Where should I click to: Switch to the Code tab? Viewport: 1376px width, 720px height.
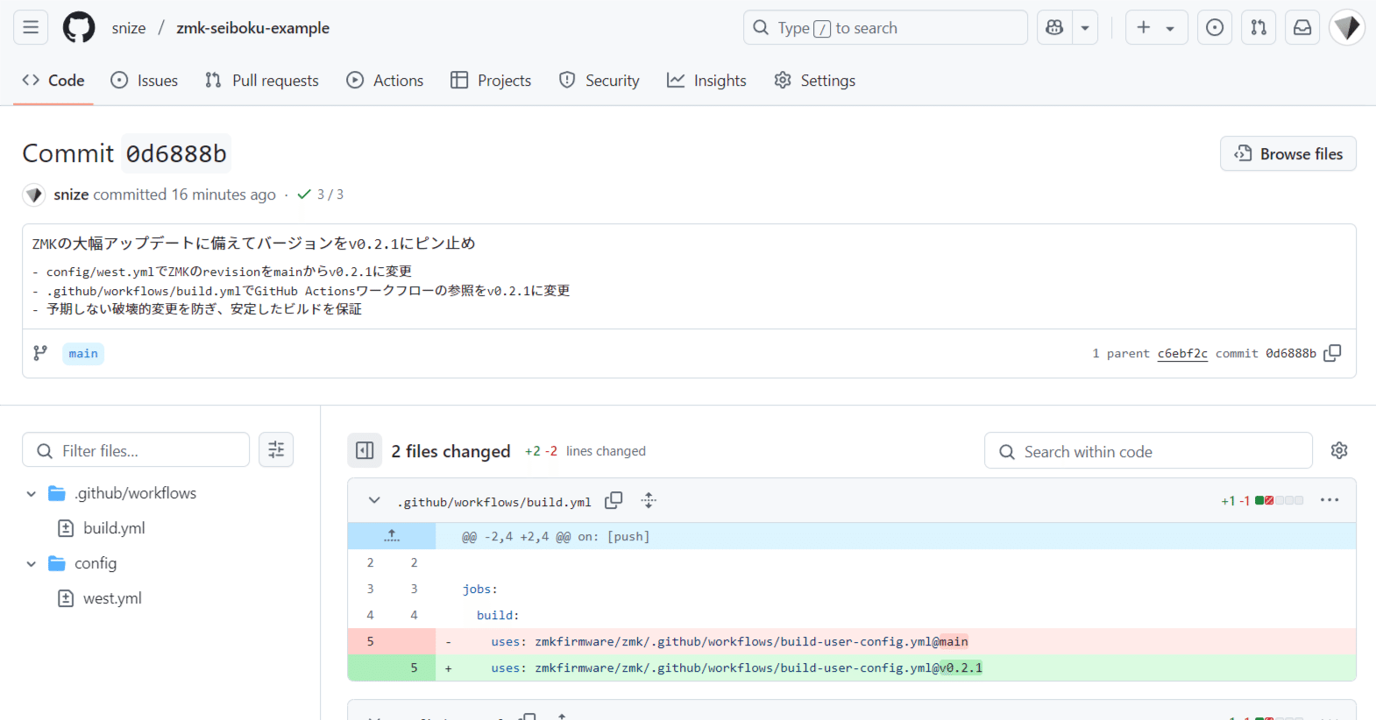(x=53, y=81)
